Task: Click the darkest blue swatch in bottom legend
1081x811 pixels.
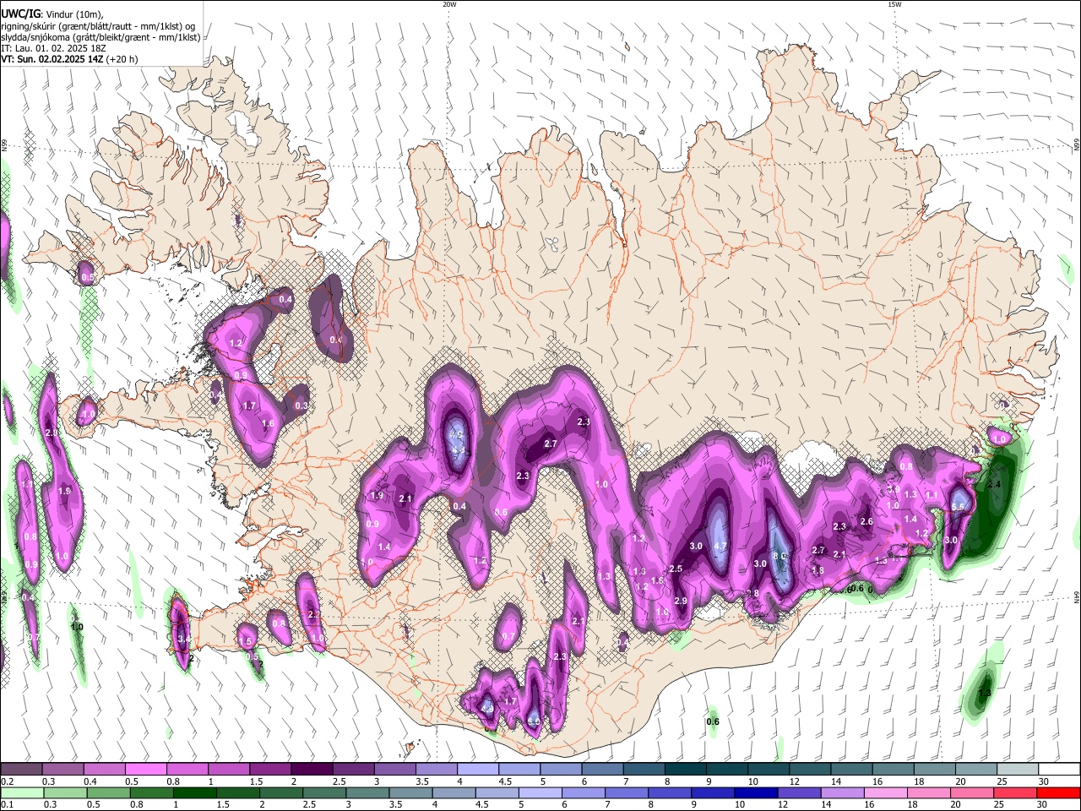Action: click(754, 792)
